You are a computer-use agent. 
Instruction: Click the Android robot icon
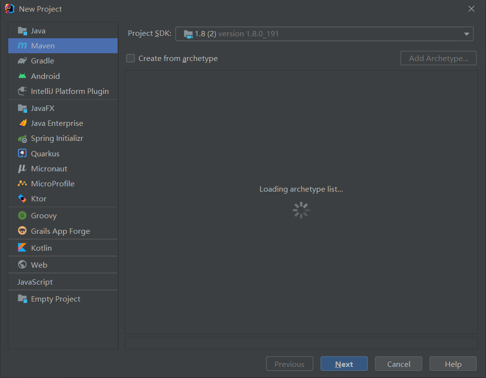pyautogui.click(x=22, y=76)
